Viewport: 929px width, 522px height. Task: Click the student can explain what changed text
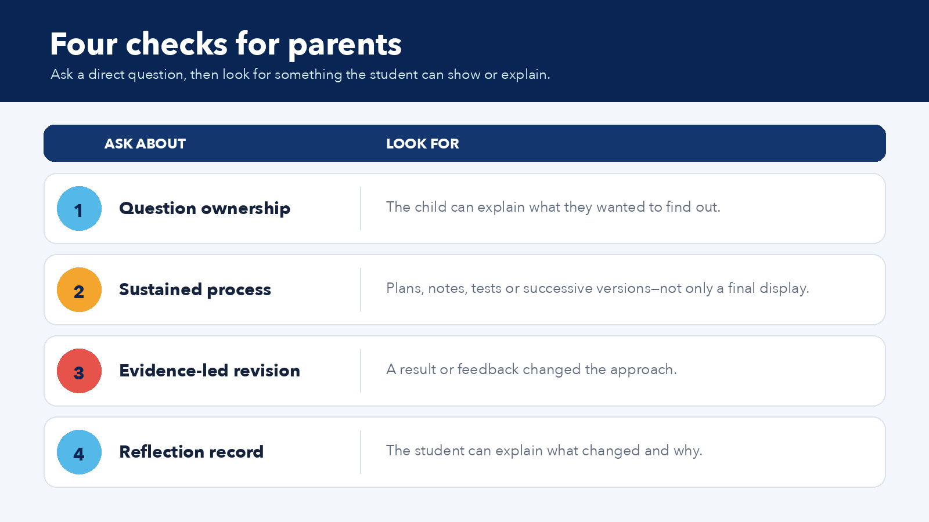(544, 451)
